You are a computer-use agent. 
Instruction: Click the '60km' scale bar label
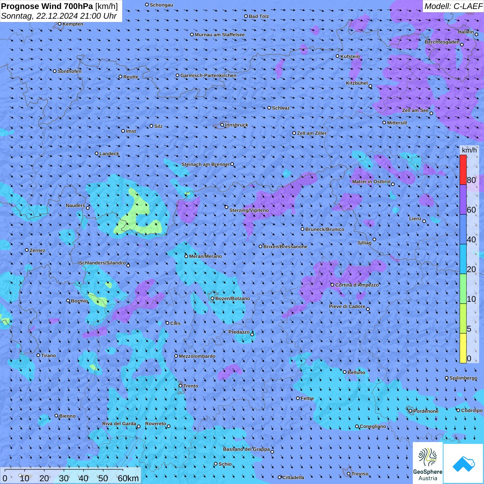tap(128, 478)
